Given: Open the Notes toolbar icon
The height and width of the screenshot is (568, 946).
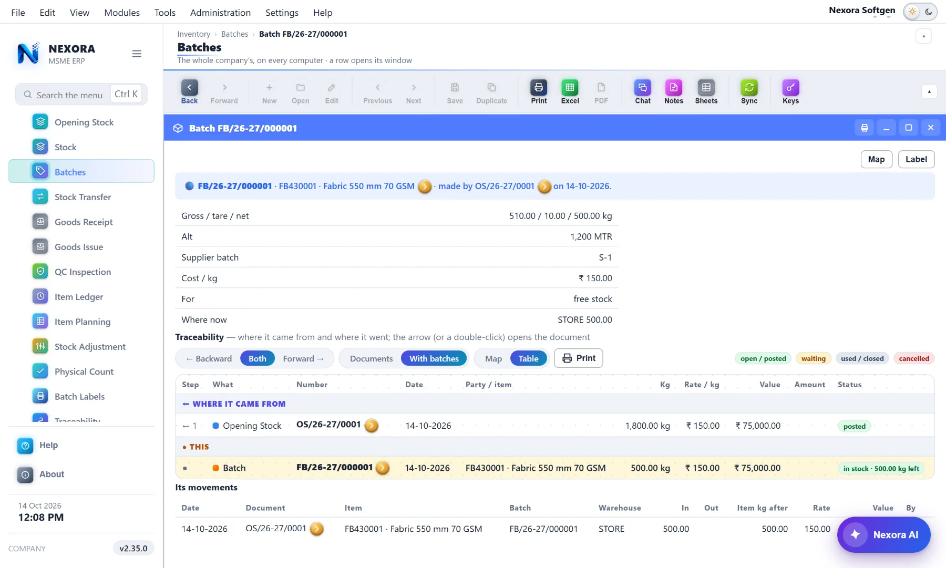Looking at the screenshot, I should 674,92.
